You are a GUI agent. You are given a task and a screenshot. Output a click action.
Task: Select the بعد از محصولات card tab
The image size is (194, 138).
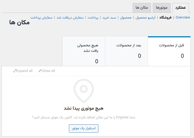pyautogui.click(x=126, y=51)
